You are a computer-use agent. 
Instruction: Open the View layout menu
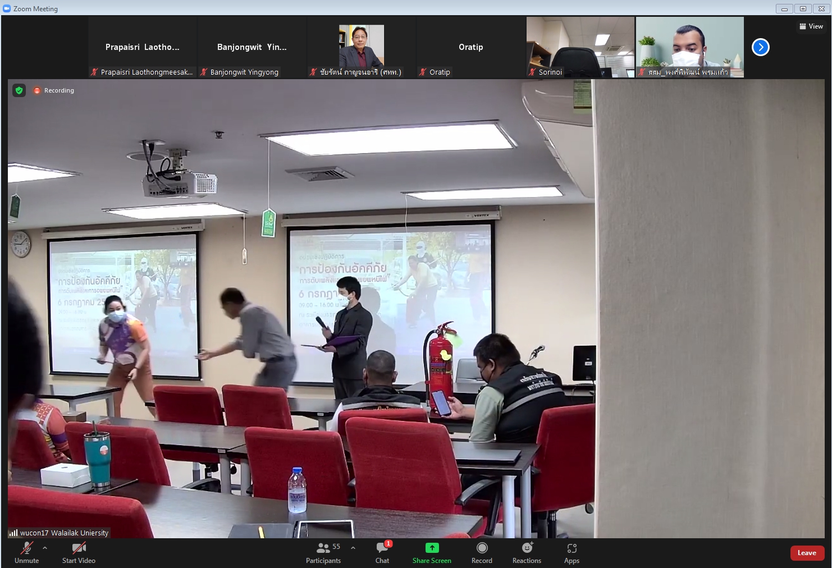[x=811, y=26]
